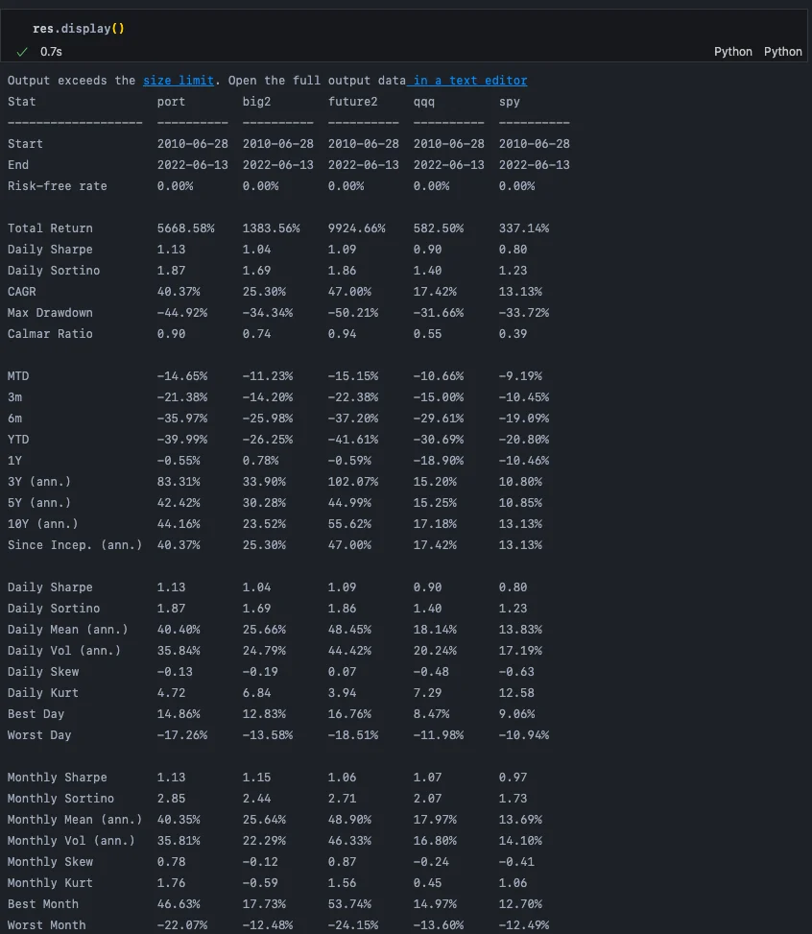
Task: Click the port total return value 5668.58%
Action: pyautogui.click(x=186, y=228)
